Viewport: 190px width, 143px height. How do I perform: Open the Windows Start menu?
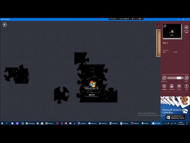pos(2,123)
